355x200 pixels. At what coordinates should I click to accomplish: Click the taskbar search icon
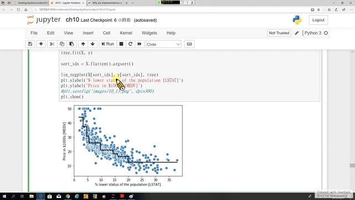pos(13,196)
